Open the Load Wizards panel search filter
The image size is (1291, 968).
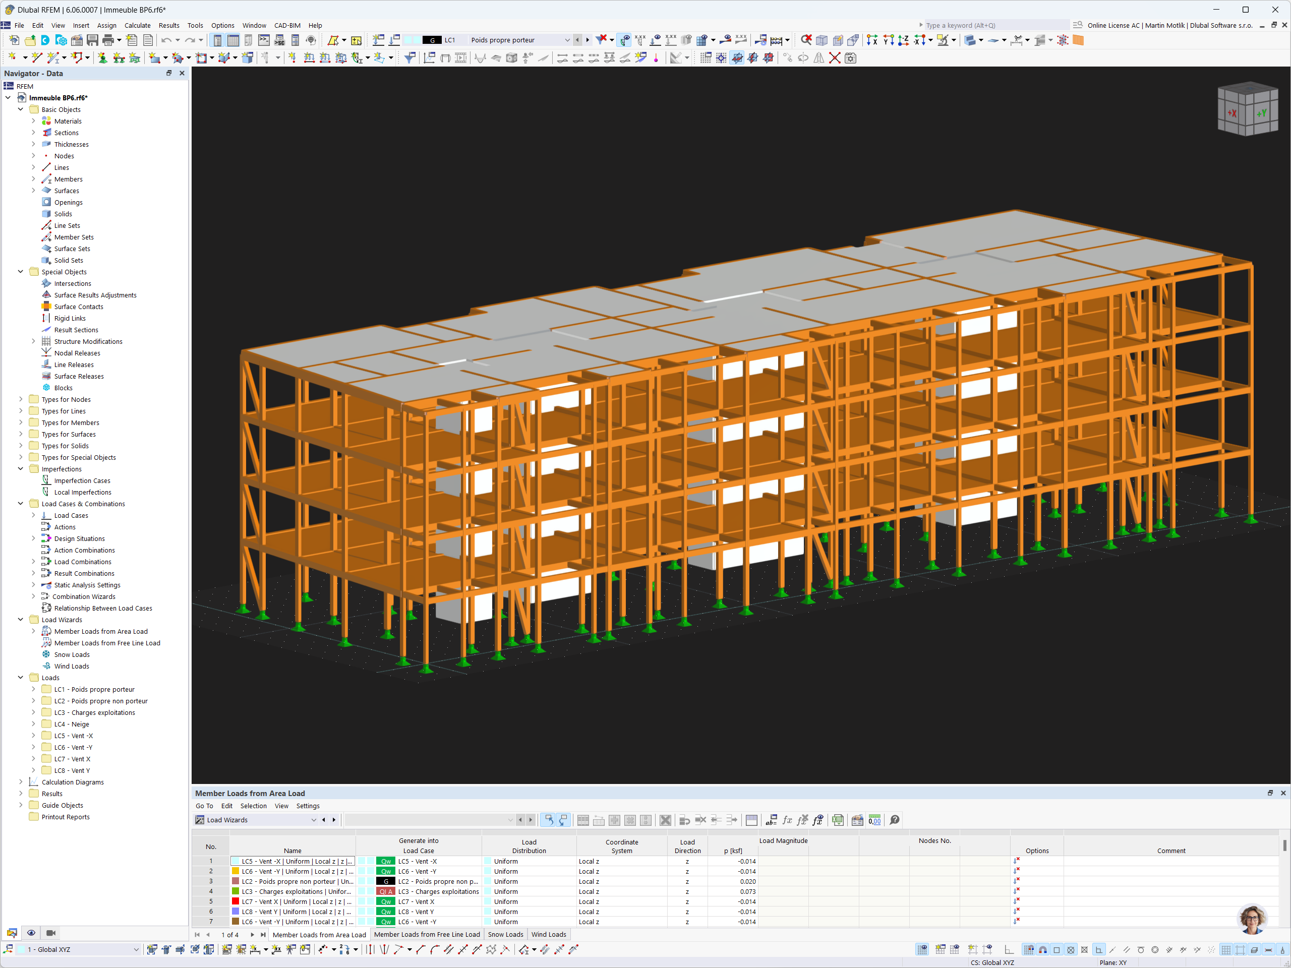(x=429, y=820)
